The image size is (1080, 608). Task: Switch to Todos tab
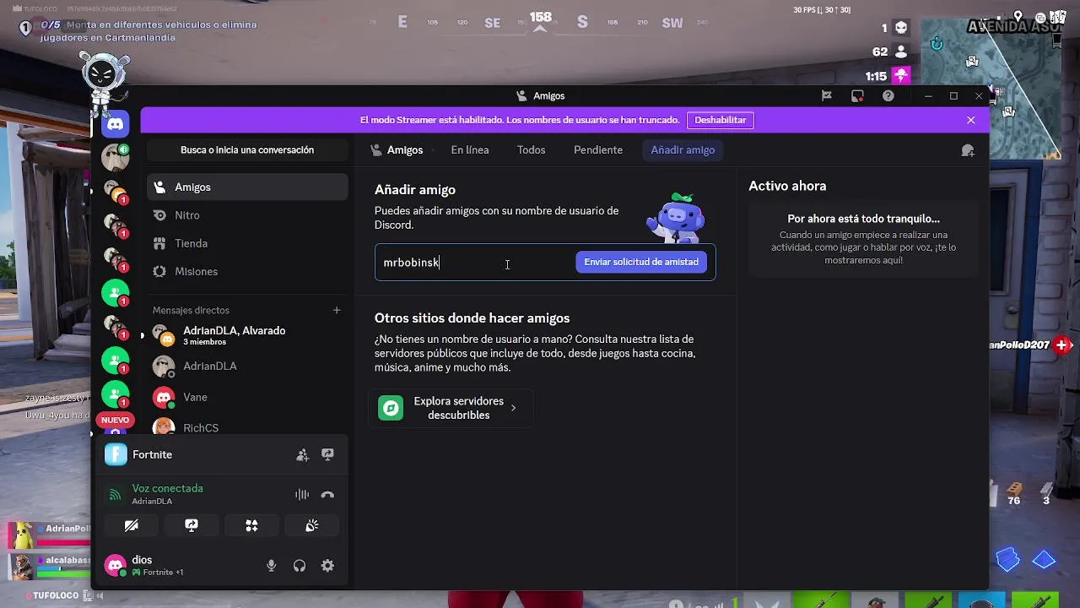click(532, 150)
